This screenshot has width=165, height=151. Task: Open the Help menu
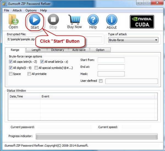(43, 10)
